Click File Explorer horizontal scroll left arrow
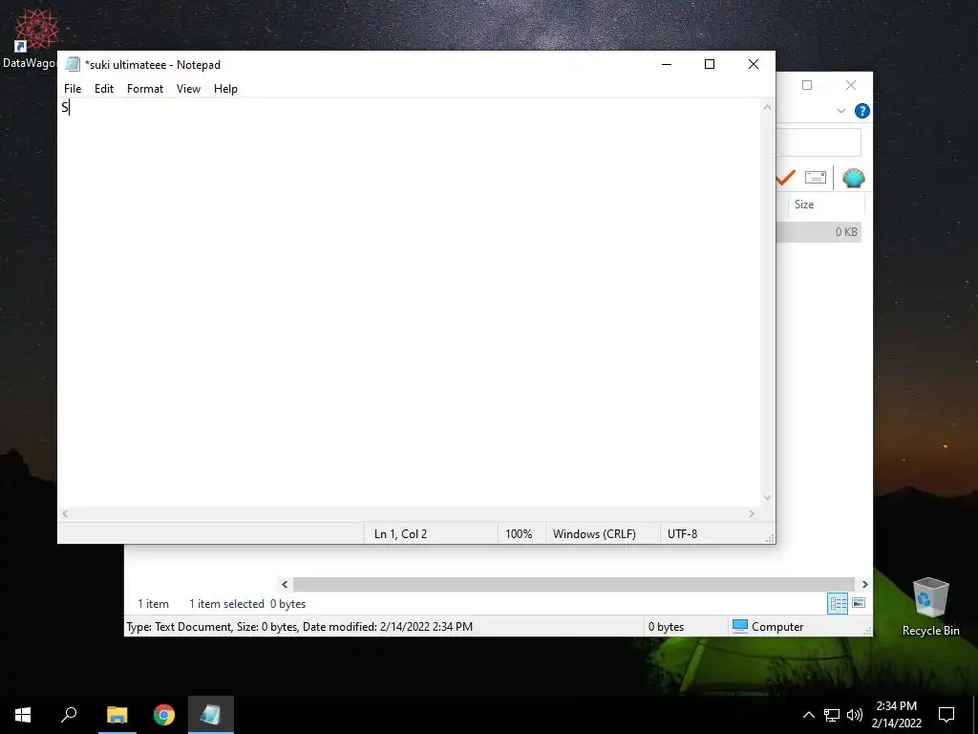This screenshot has height=734, width=978. pyautogui.click(x=285, y=585)
